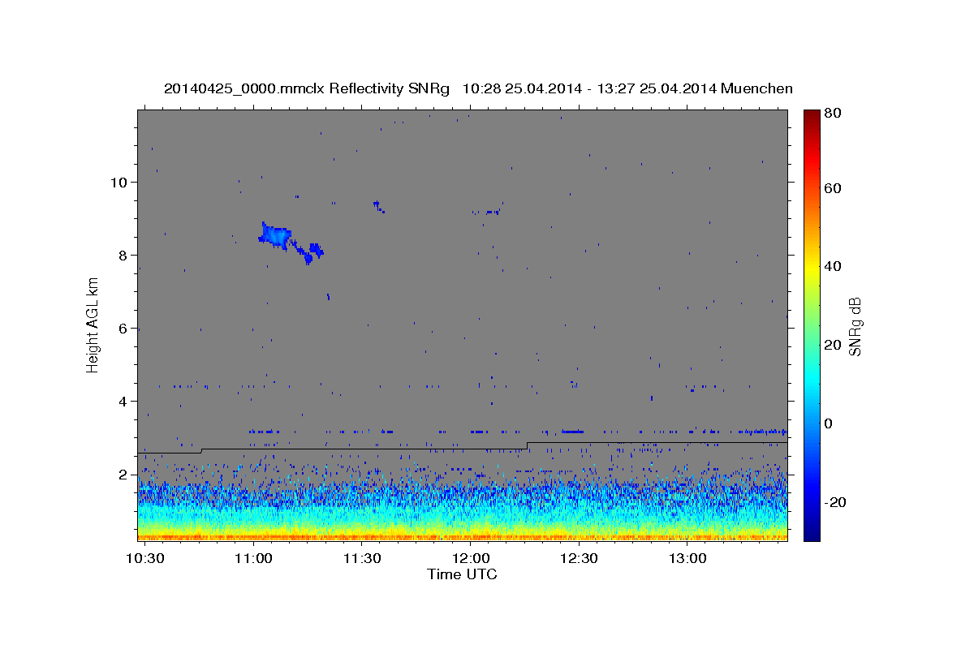Click the height tick label 10
The width and height of the screenshot is (974, 649).
(x=119, y=182)
